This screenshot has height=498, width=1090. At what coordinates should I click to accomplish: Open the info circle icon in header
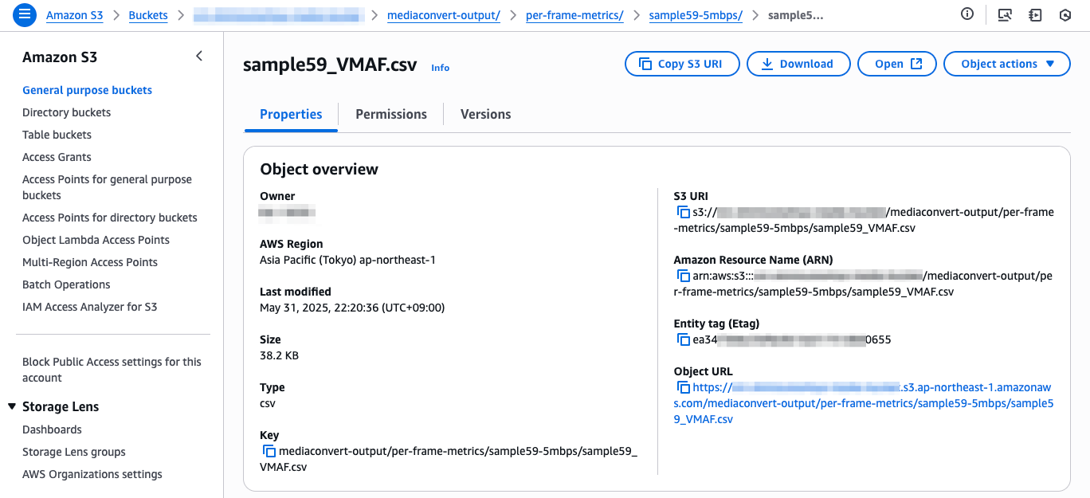pos(967,14)
